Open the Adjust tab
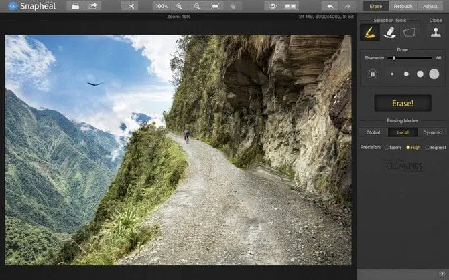Screen dimensions: 449x280 pyautogui.click(x=431, y=6)
